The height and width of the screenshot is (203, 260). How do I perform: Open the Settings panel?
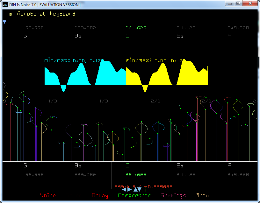173,195
